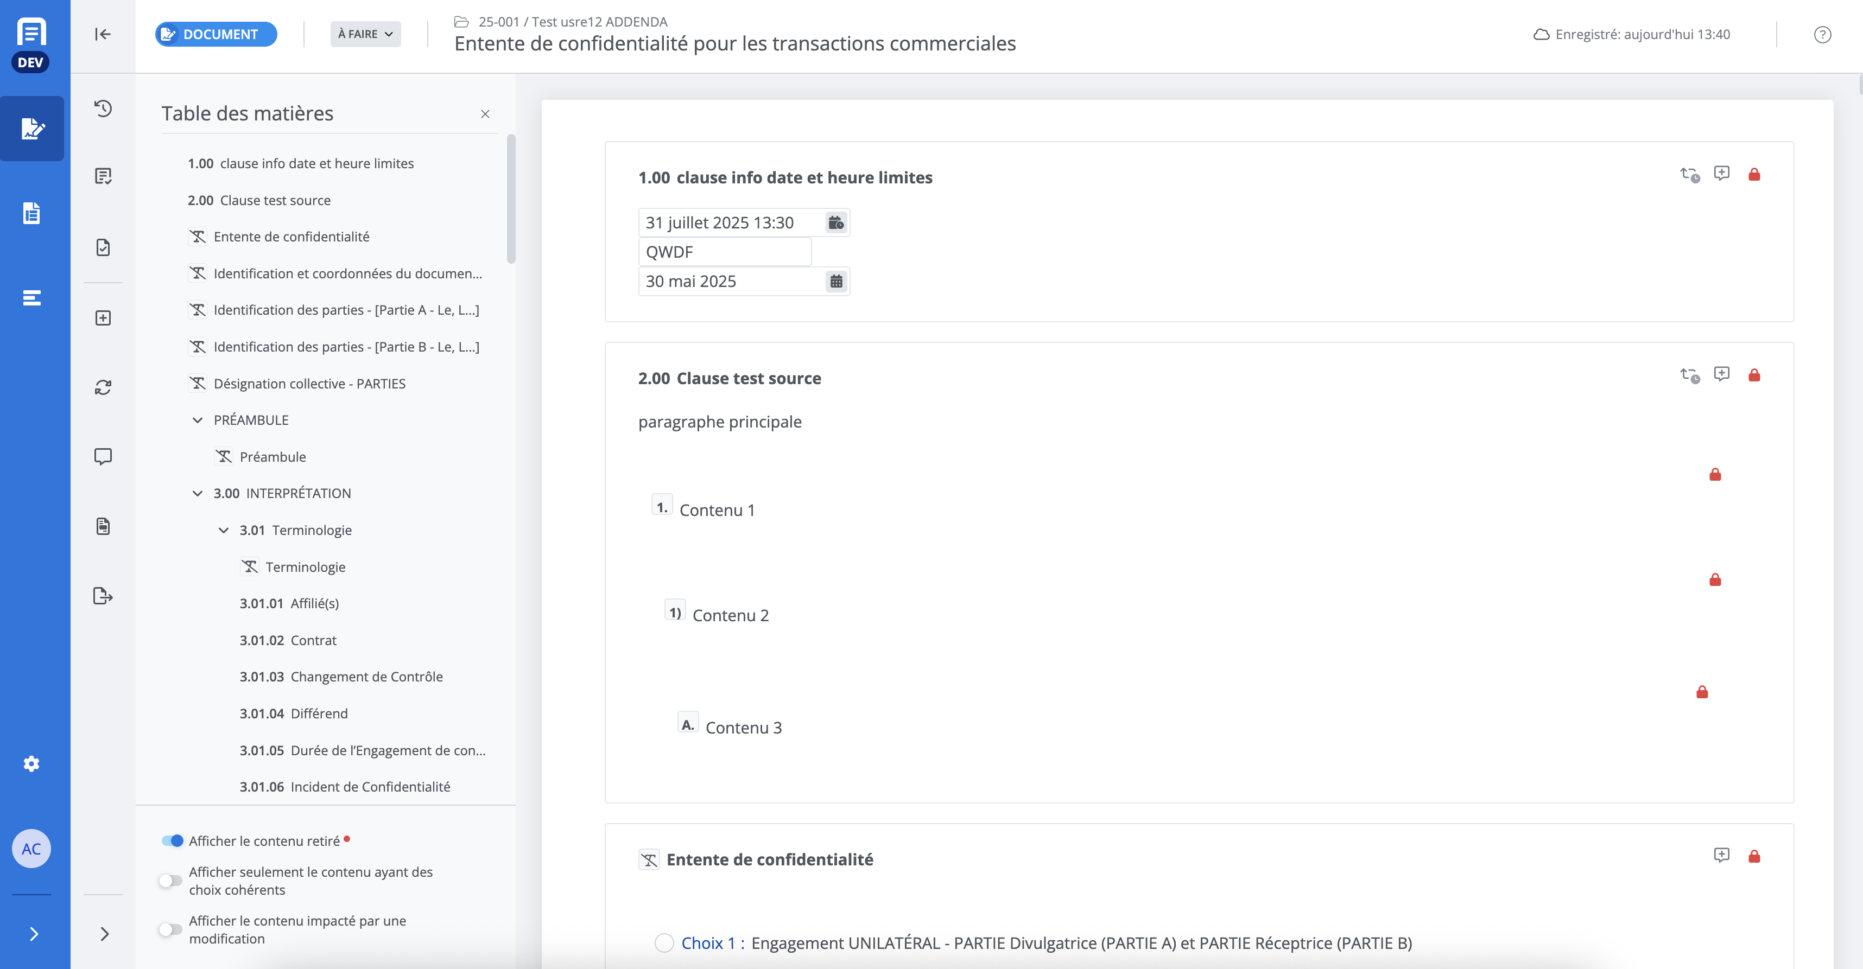This screenshot has height=969, width=1863.
Task: Click the QWDF text input field
Action: click(724, 252)
